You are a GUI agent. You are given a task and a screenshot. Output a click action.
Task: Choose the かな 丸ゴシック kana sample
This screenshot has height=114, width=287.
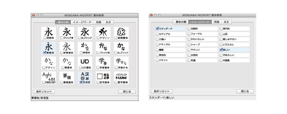[121, 48]
